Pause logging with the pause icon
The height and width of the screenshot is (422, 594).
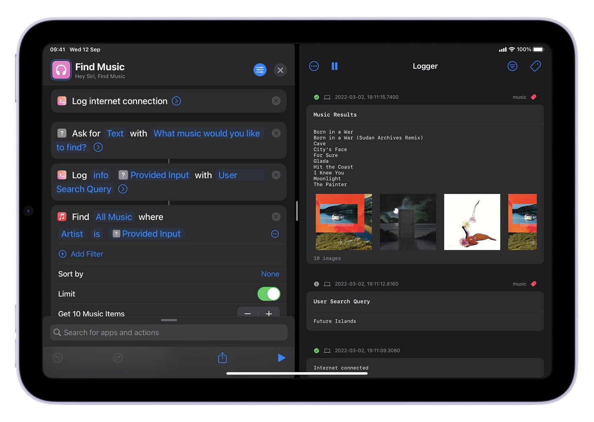(x=335, y=66)
